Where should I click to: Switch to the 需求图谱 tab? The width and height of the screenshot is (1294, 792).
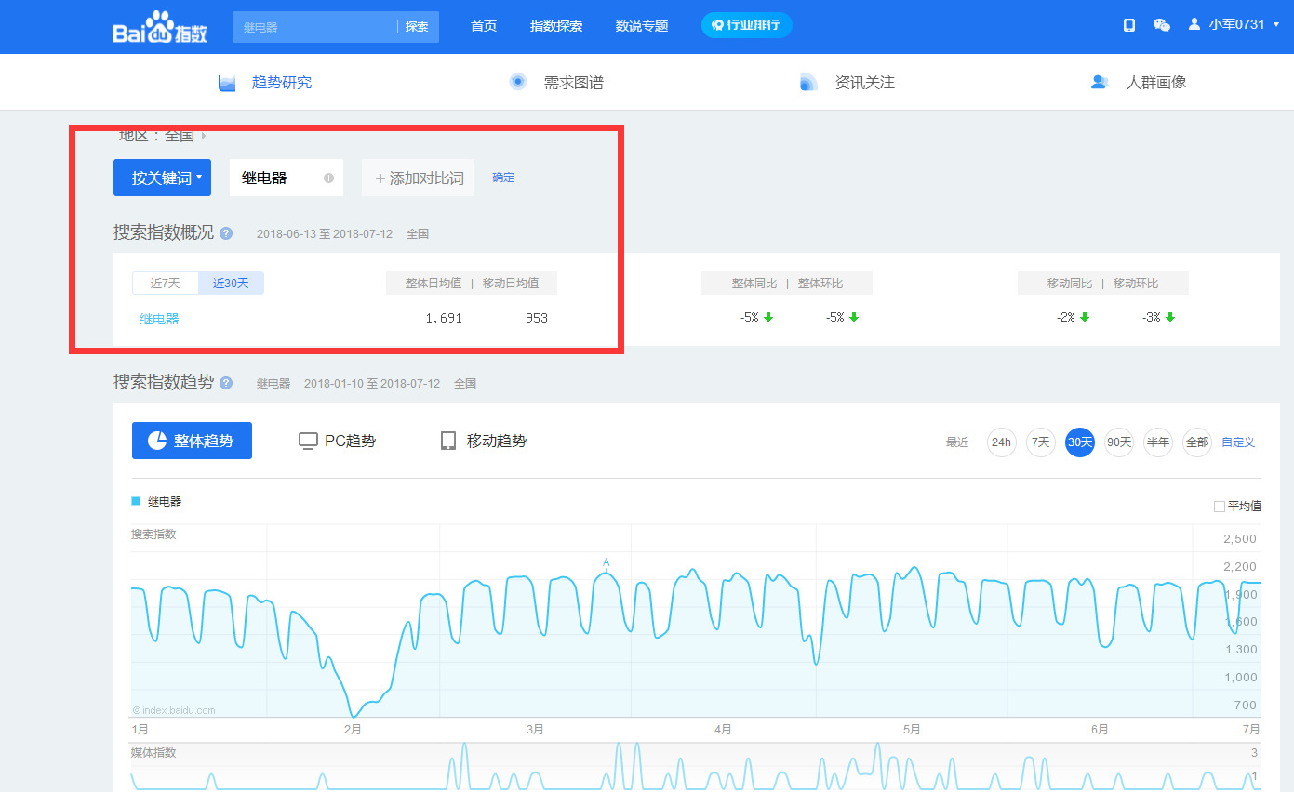[x=573, y=83]
